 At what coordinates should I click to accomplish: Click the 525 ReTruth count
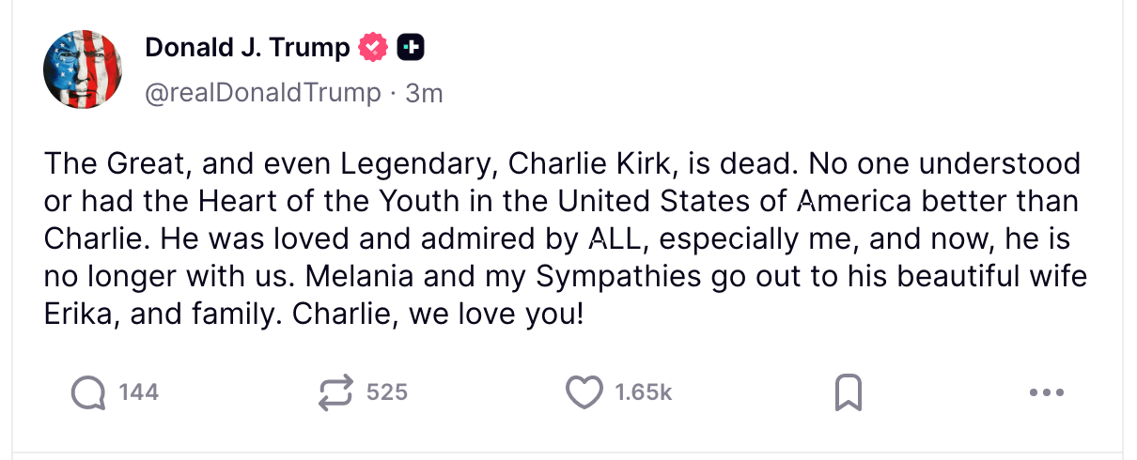387,392
